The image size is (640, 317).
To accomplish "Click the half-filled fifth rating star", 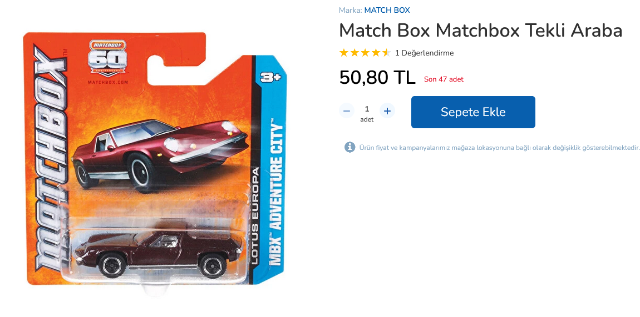I will [x=387, y=53].
